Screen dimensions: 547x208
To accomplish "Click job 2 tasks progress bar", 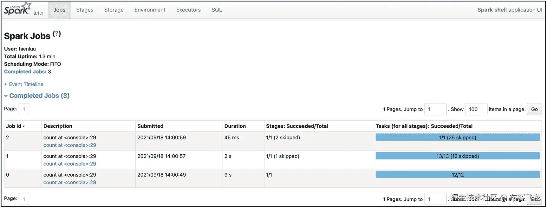I will (x=457, y=138).
